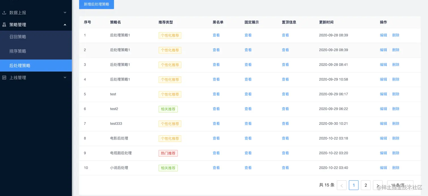This screenshot has width=428, height=196.
Task: Click the 数据上报 upload icon in sidebar
Action: click(4, 13)
